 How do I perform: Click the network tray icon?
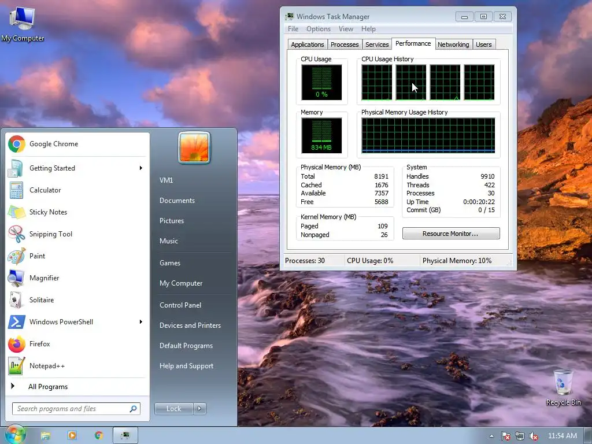520,436
